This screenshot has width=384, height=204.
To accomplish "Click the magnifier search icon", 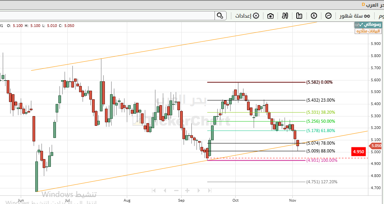I will 220,16.
